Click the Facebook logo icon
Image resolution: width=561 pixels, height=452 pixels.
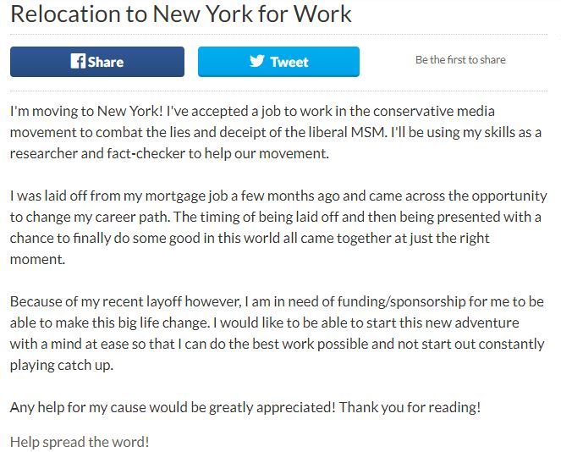coord(78,62)
